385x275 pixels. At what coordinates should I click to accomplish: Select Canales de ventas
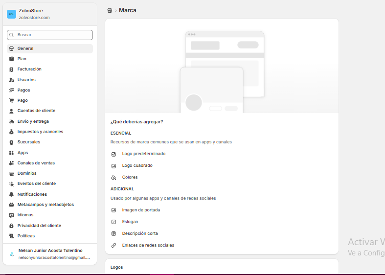click(x=50, y=163)
